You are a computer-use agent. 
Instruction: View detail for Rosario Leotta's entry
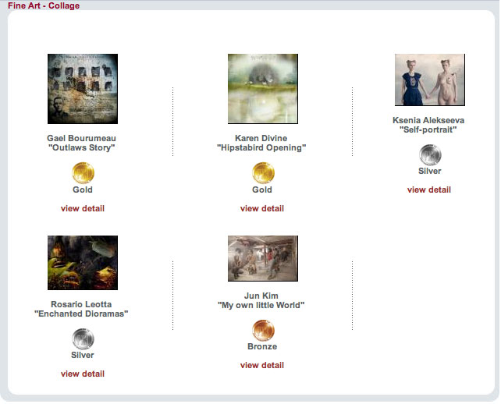click(x=83, y=374)
